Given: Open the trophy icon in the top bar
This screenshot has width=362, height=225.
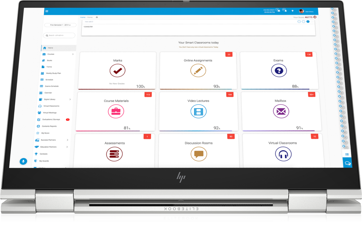Looking at the screenshot, I should click(x=293, y=11).
